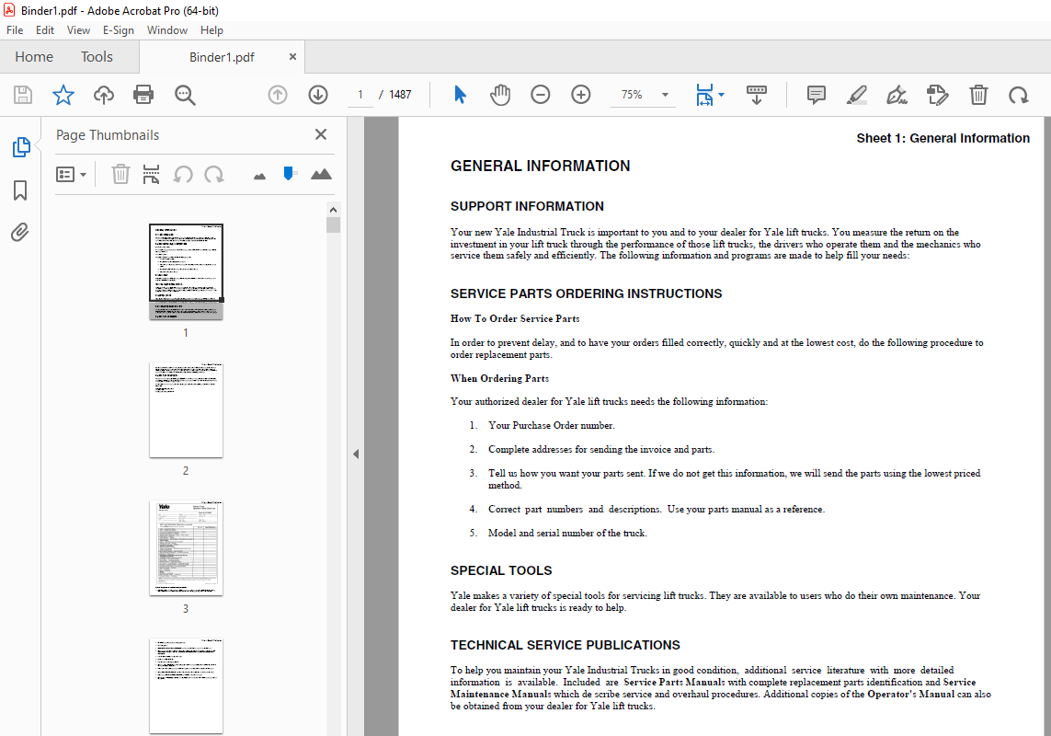Screen dimensions: 1051x736
Task: Open Page Thumbnails sidebar icon
Action: (21, 147)
